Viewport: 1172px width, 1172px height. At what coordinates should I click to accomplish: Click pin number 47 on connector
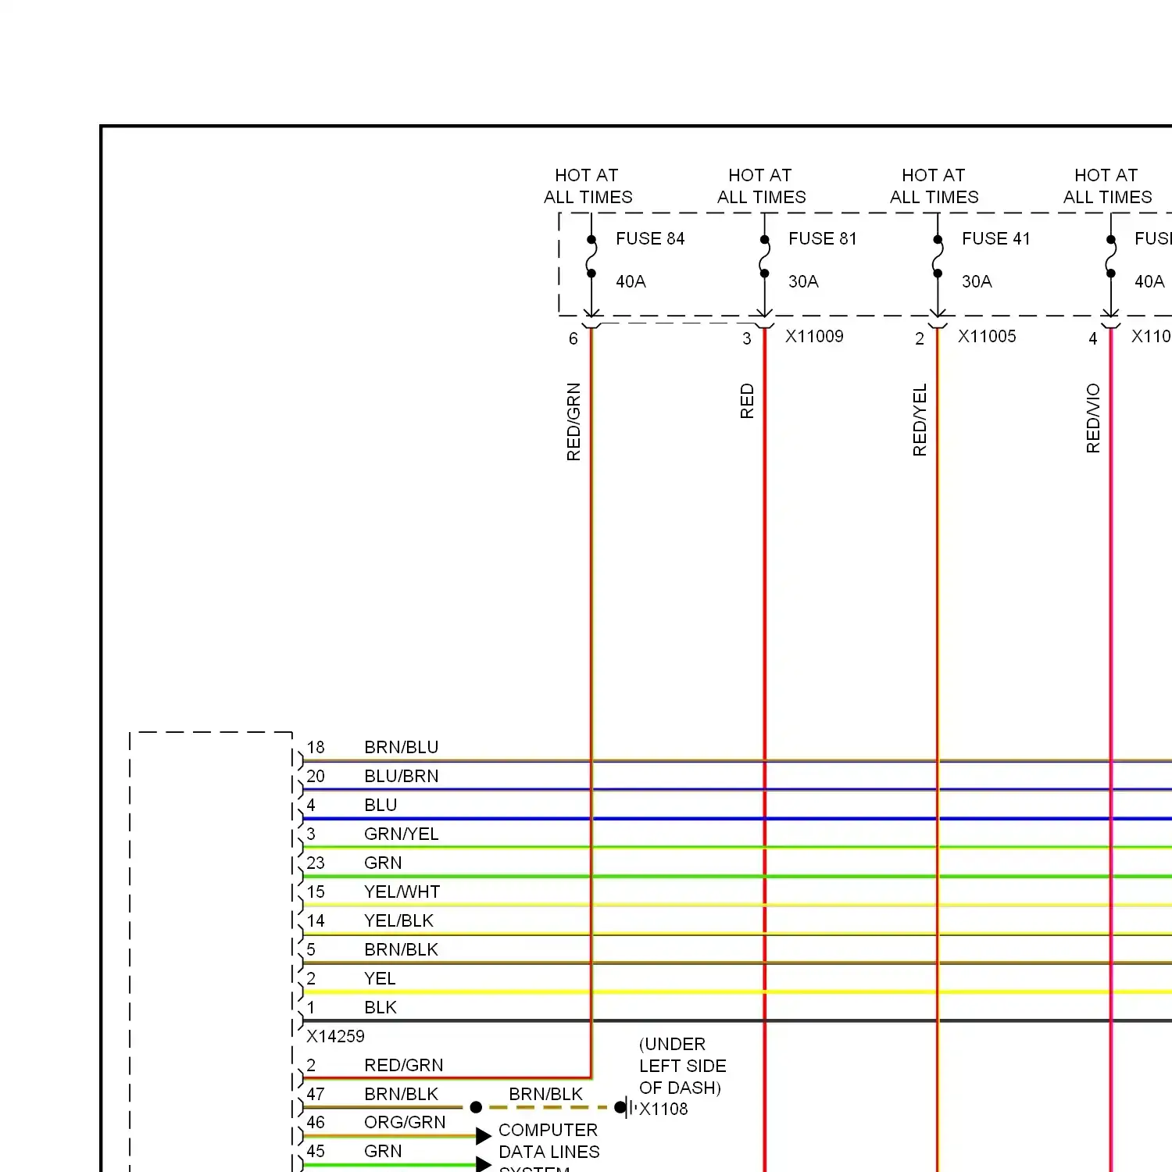[316, 1094]
